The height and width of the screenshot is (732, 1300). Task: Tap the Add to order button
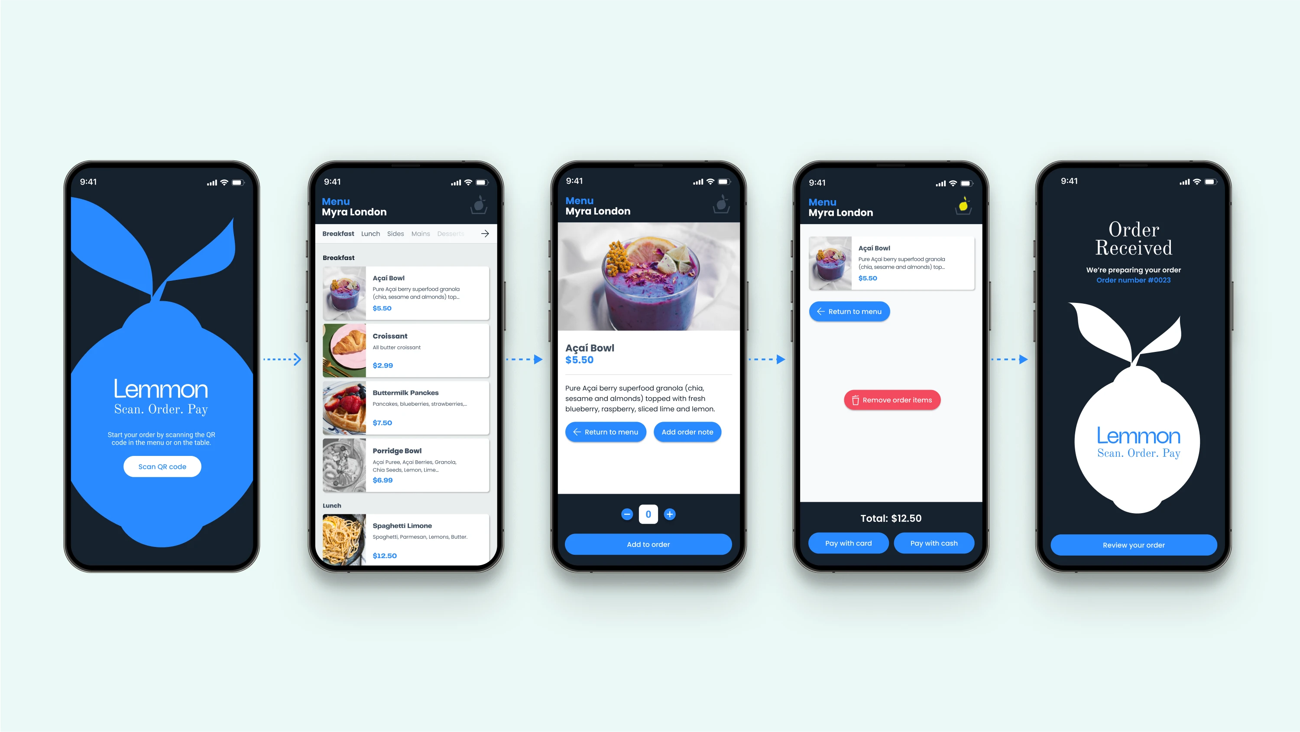[x=649, y=543]
